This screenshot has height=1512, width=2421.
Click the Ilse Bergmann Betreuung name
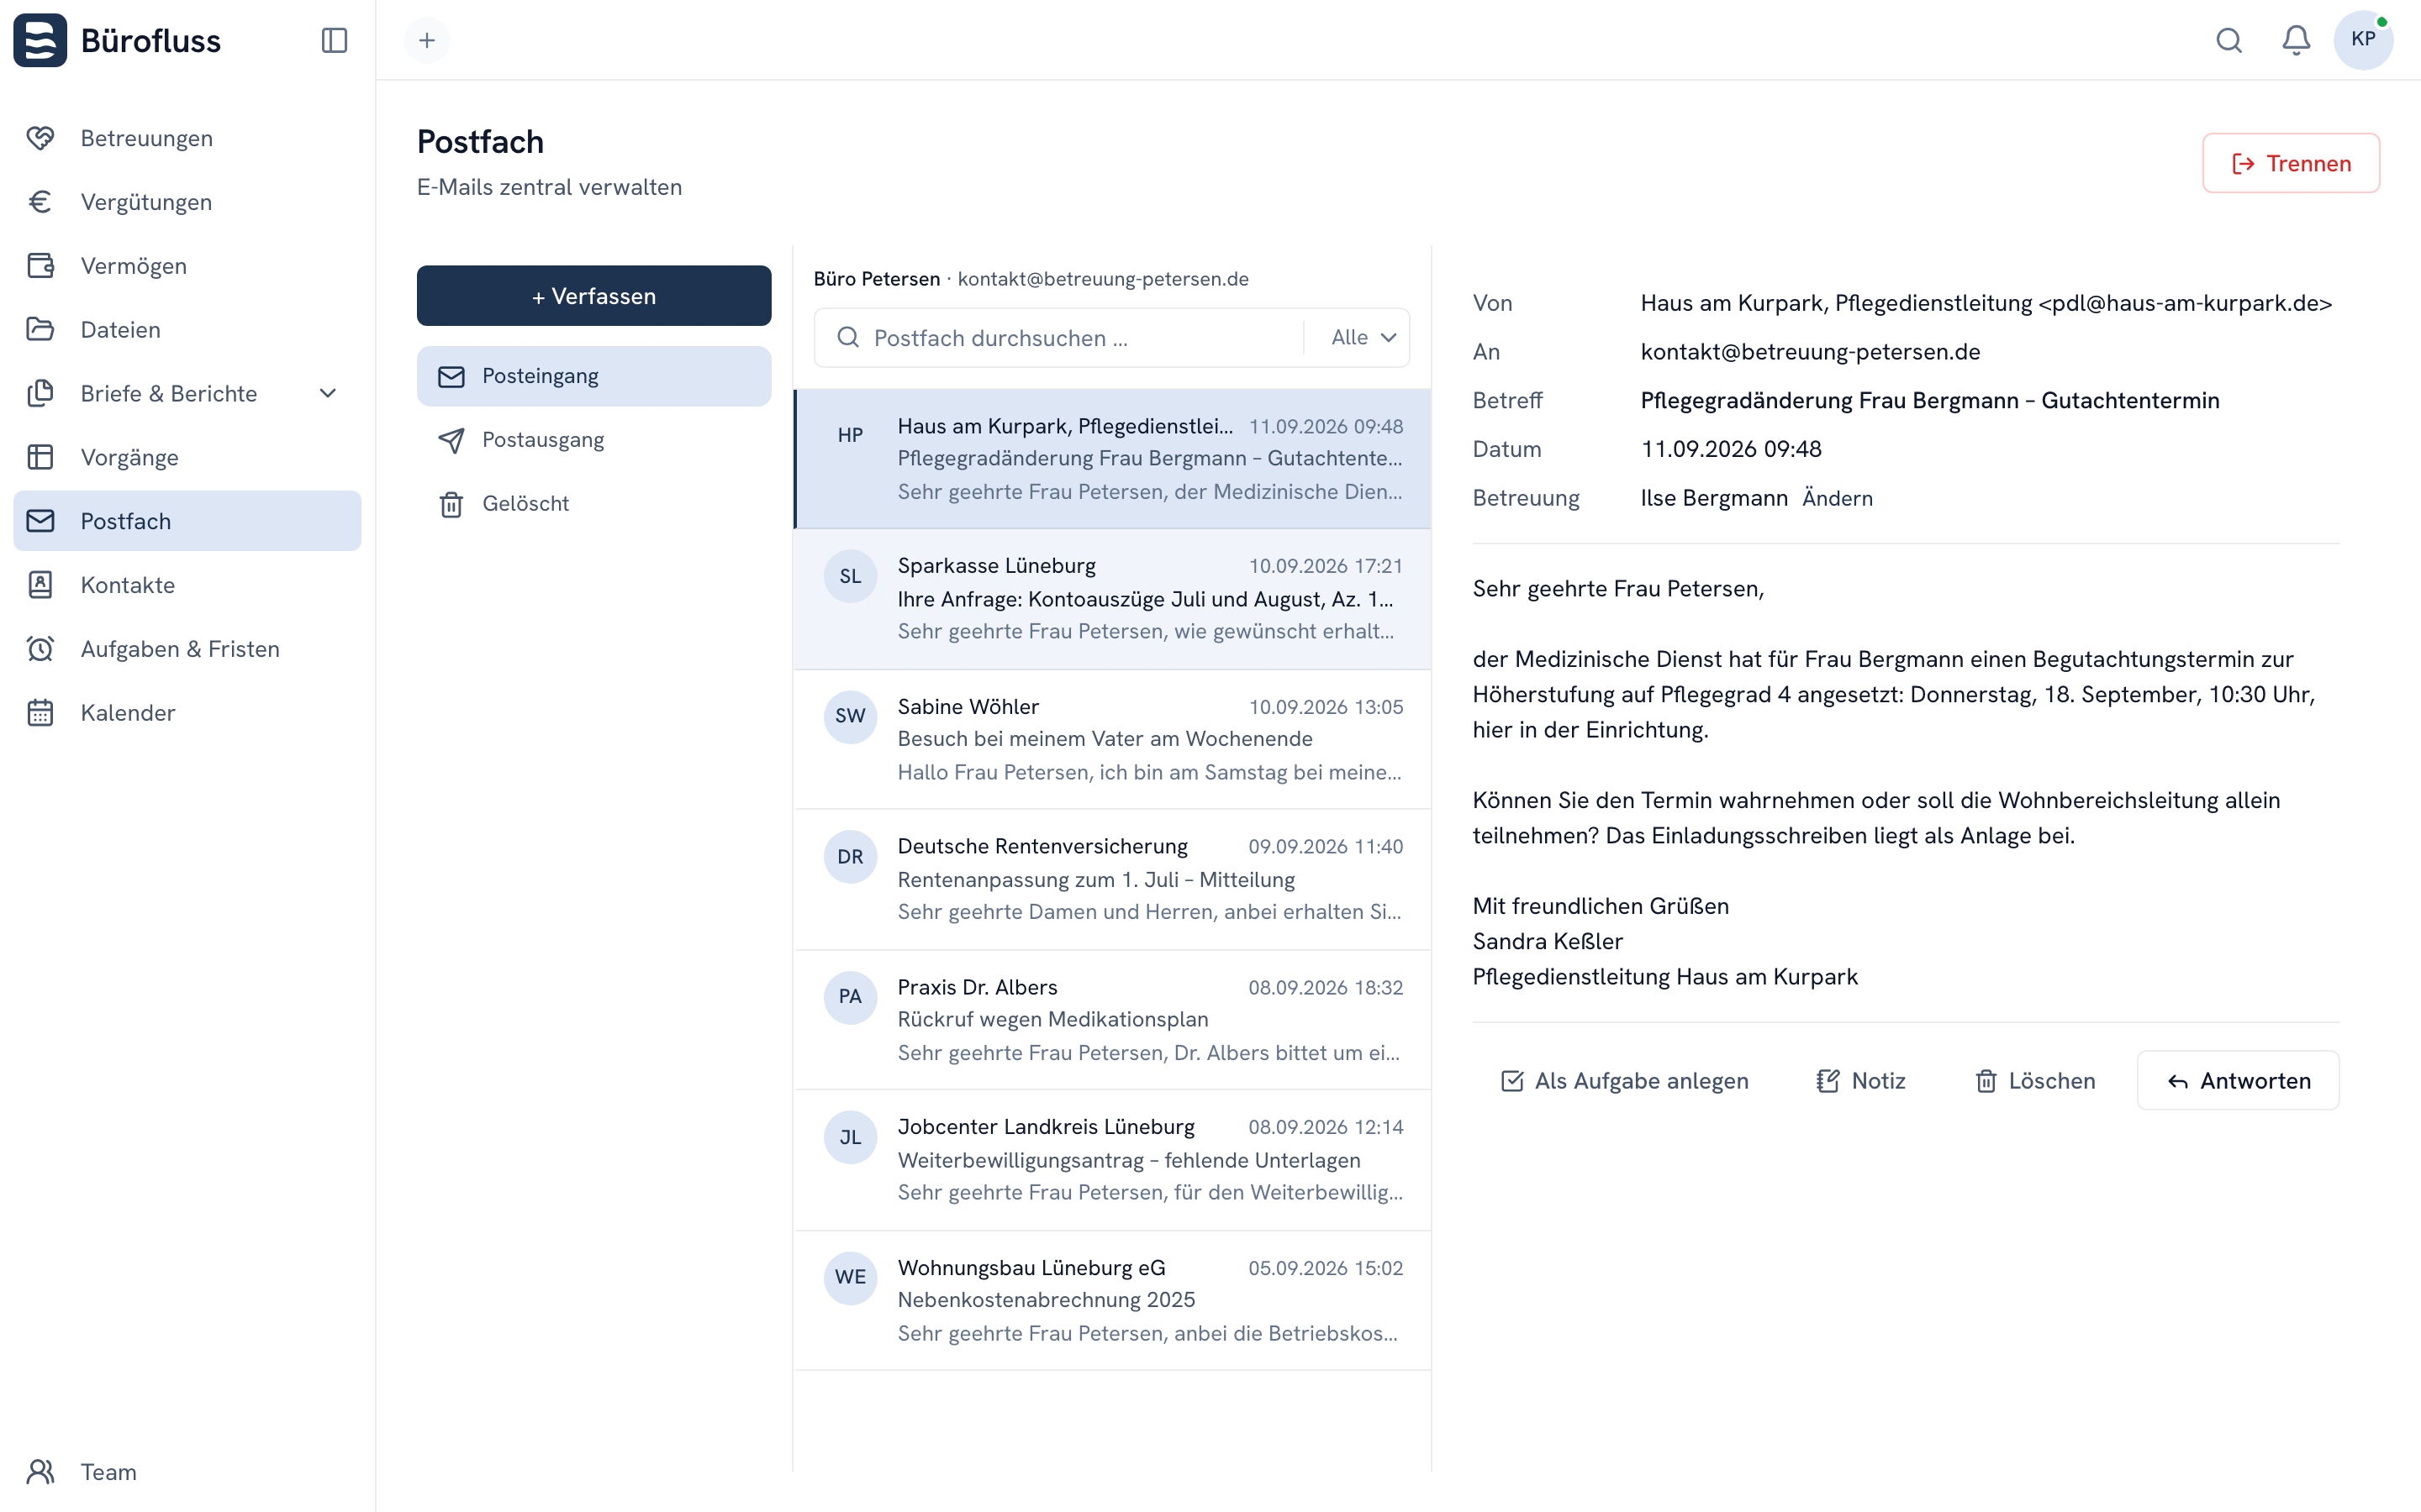(1714, 498)
